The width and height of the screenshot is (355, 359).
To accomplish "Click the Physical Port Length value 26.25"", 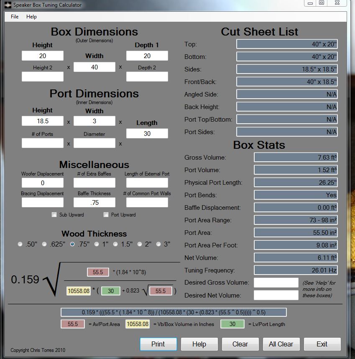I will coord(296,183).
